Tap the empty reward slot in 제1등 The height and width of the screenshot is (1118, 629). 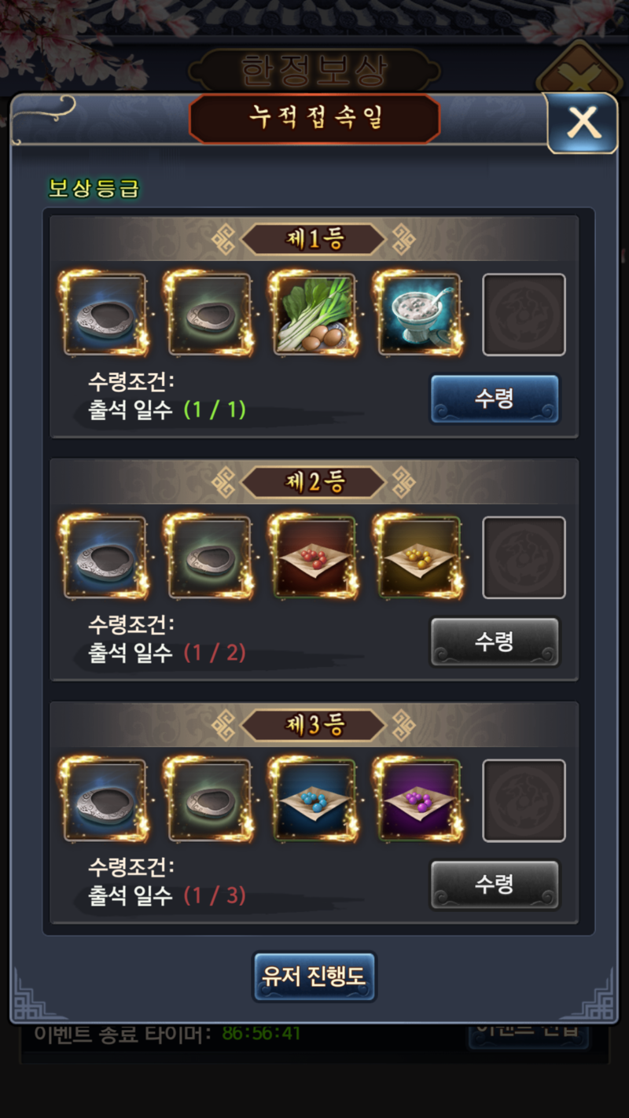[524, 314]
